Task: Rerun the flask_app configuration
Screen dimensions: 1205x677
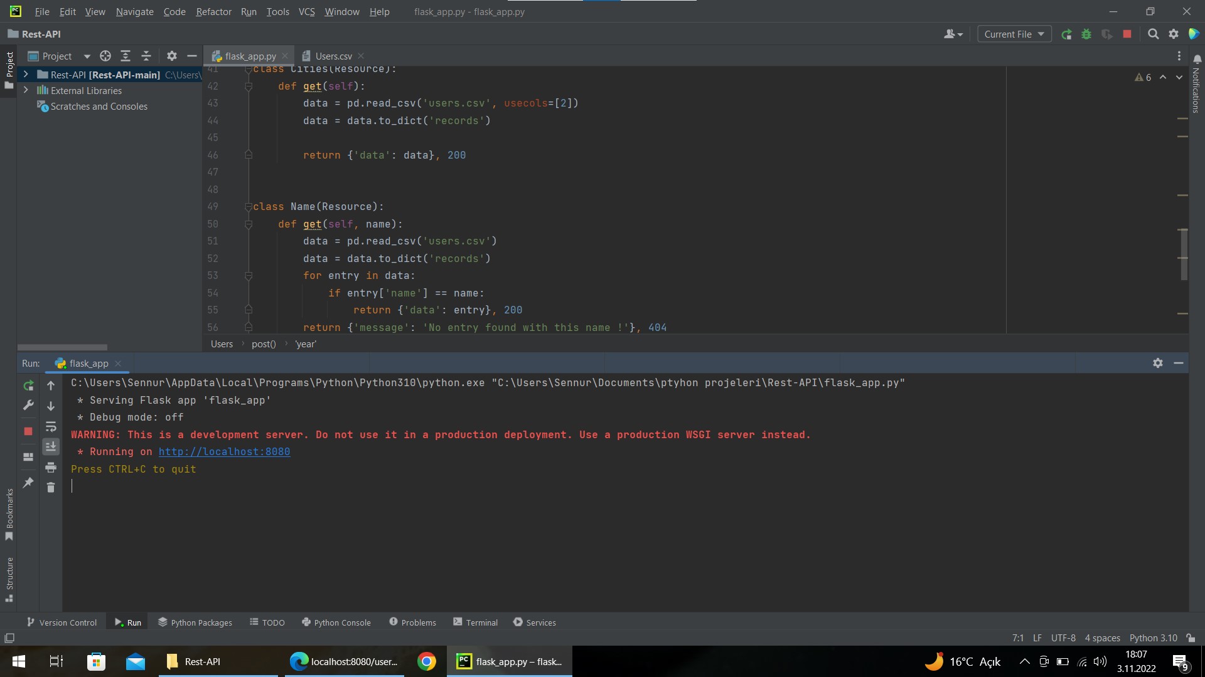Action: [28, 386]
